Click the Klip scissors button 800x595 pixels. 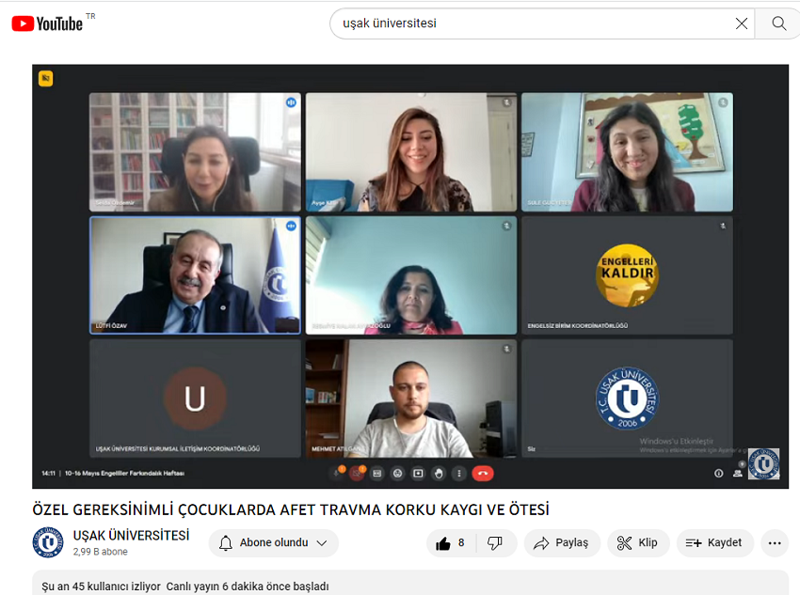(x=638, y=543)
